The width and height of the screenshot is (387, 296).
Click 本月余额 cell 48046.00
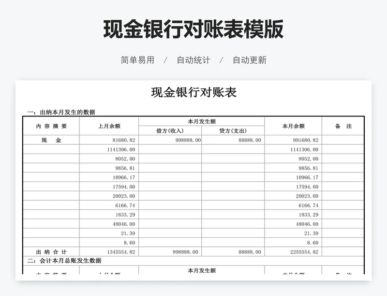293,224
